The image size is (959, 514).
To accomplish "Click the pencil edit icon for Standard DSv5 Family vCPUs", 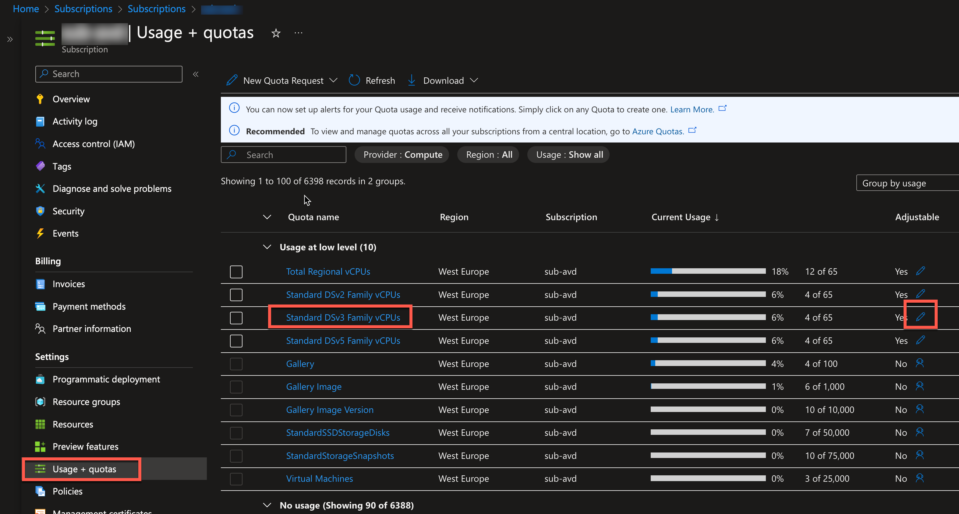I will tap(920, 340).
